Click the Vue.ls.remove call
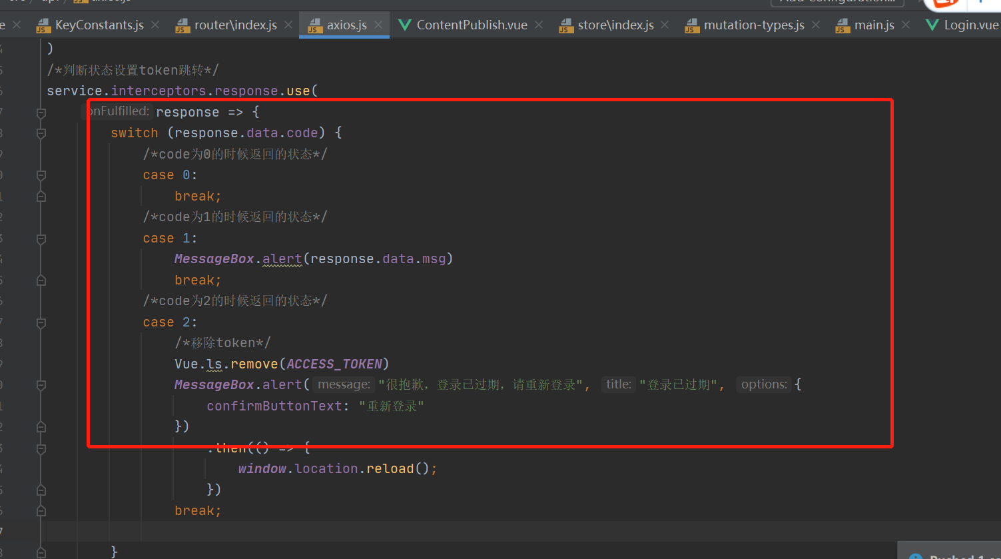The image size is (1001, 559). click(282, 364)
